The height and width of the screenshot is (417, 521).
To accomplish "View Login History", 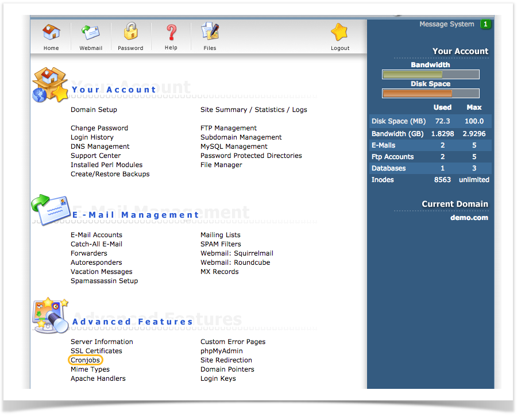I will [x=92, y=137].
